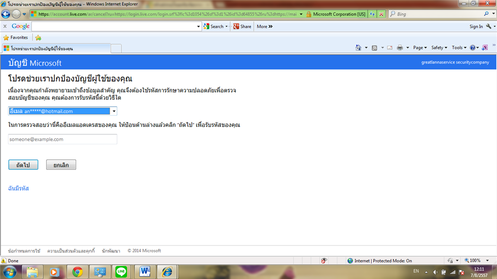The height and width of the screenshot is (279, 497).
Task: Click the ยกเลิก (Cancel) button
Action: [61, 165]
